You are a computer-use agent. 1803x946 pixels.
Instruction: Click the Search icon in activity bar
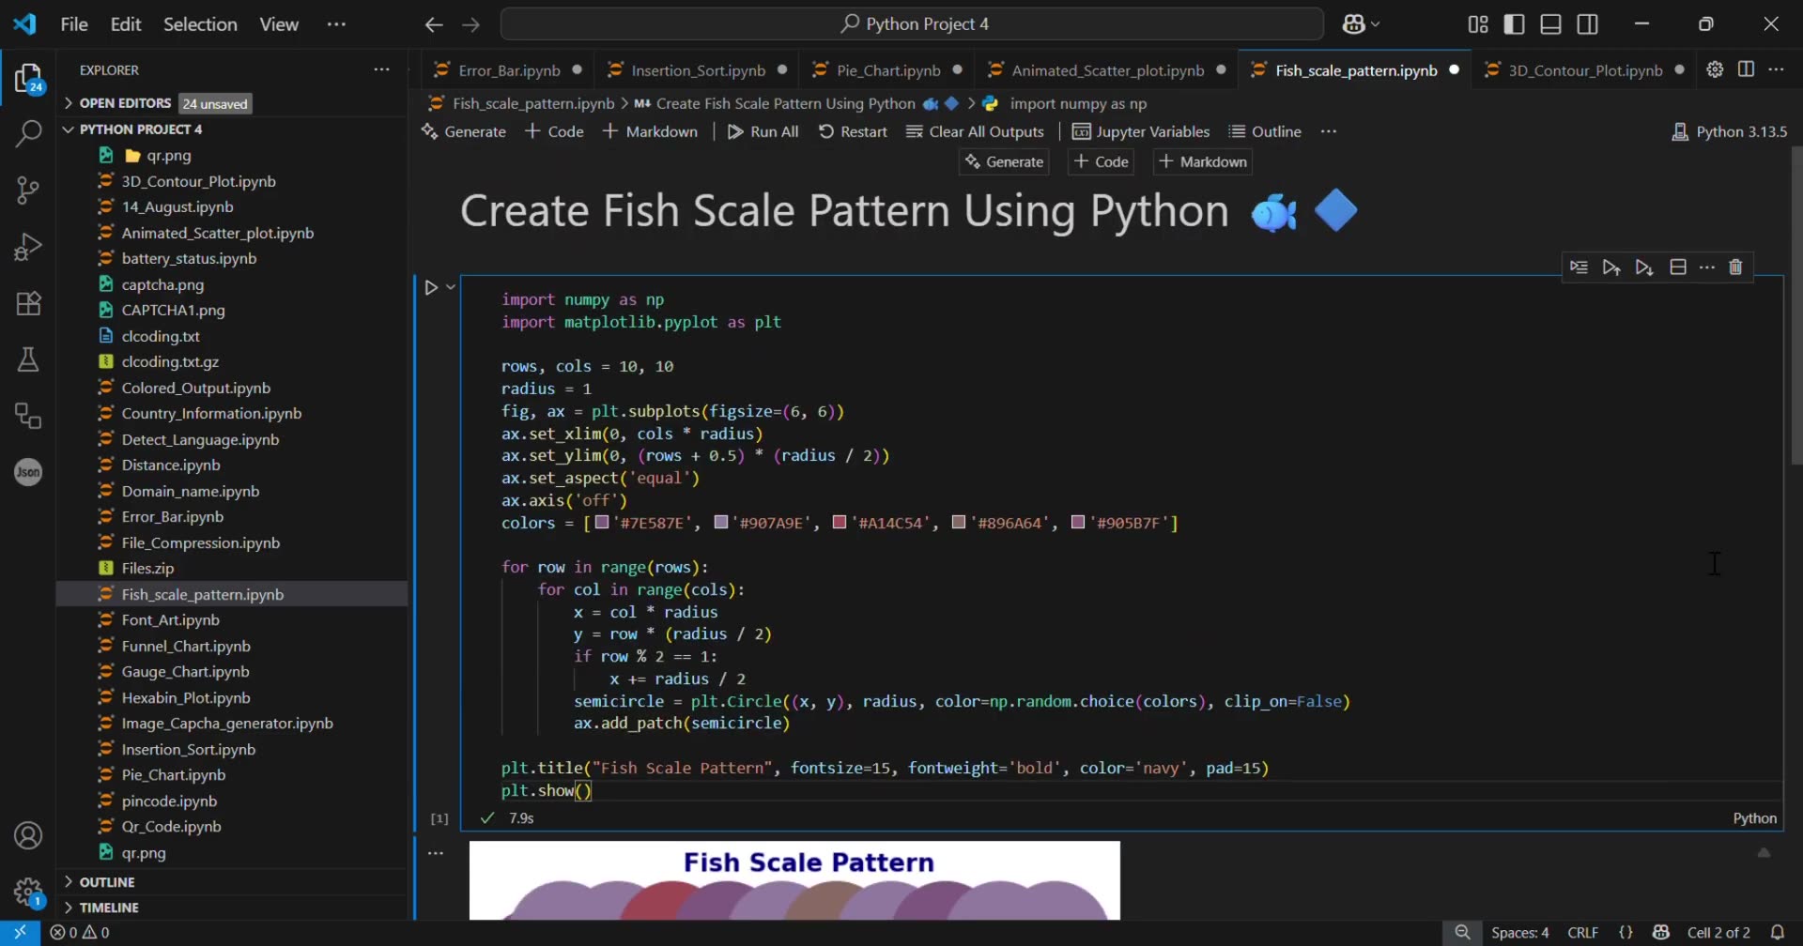point(28,133)
